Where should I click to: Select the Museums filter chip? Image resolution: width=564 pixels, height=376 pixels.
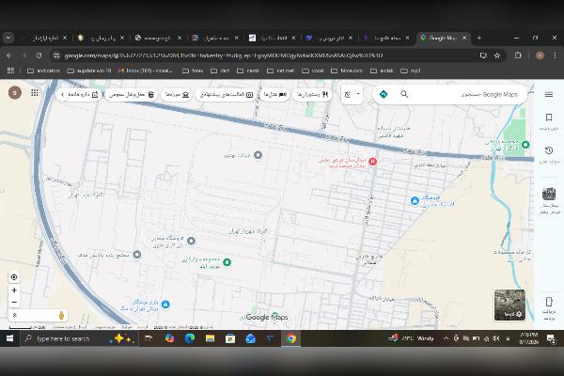click(177, 94)
